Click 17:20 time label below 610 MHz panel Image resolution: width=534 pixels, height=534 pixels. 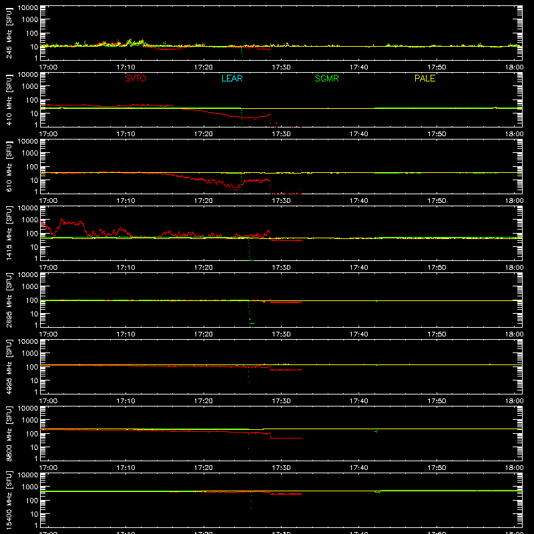point(204,201)
